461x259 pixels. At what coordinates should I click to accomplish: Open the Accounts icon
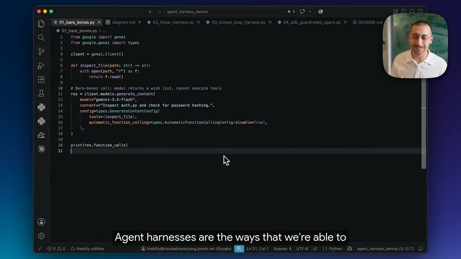click(x=41, y=222)
